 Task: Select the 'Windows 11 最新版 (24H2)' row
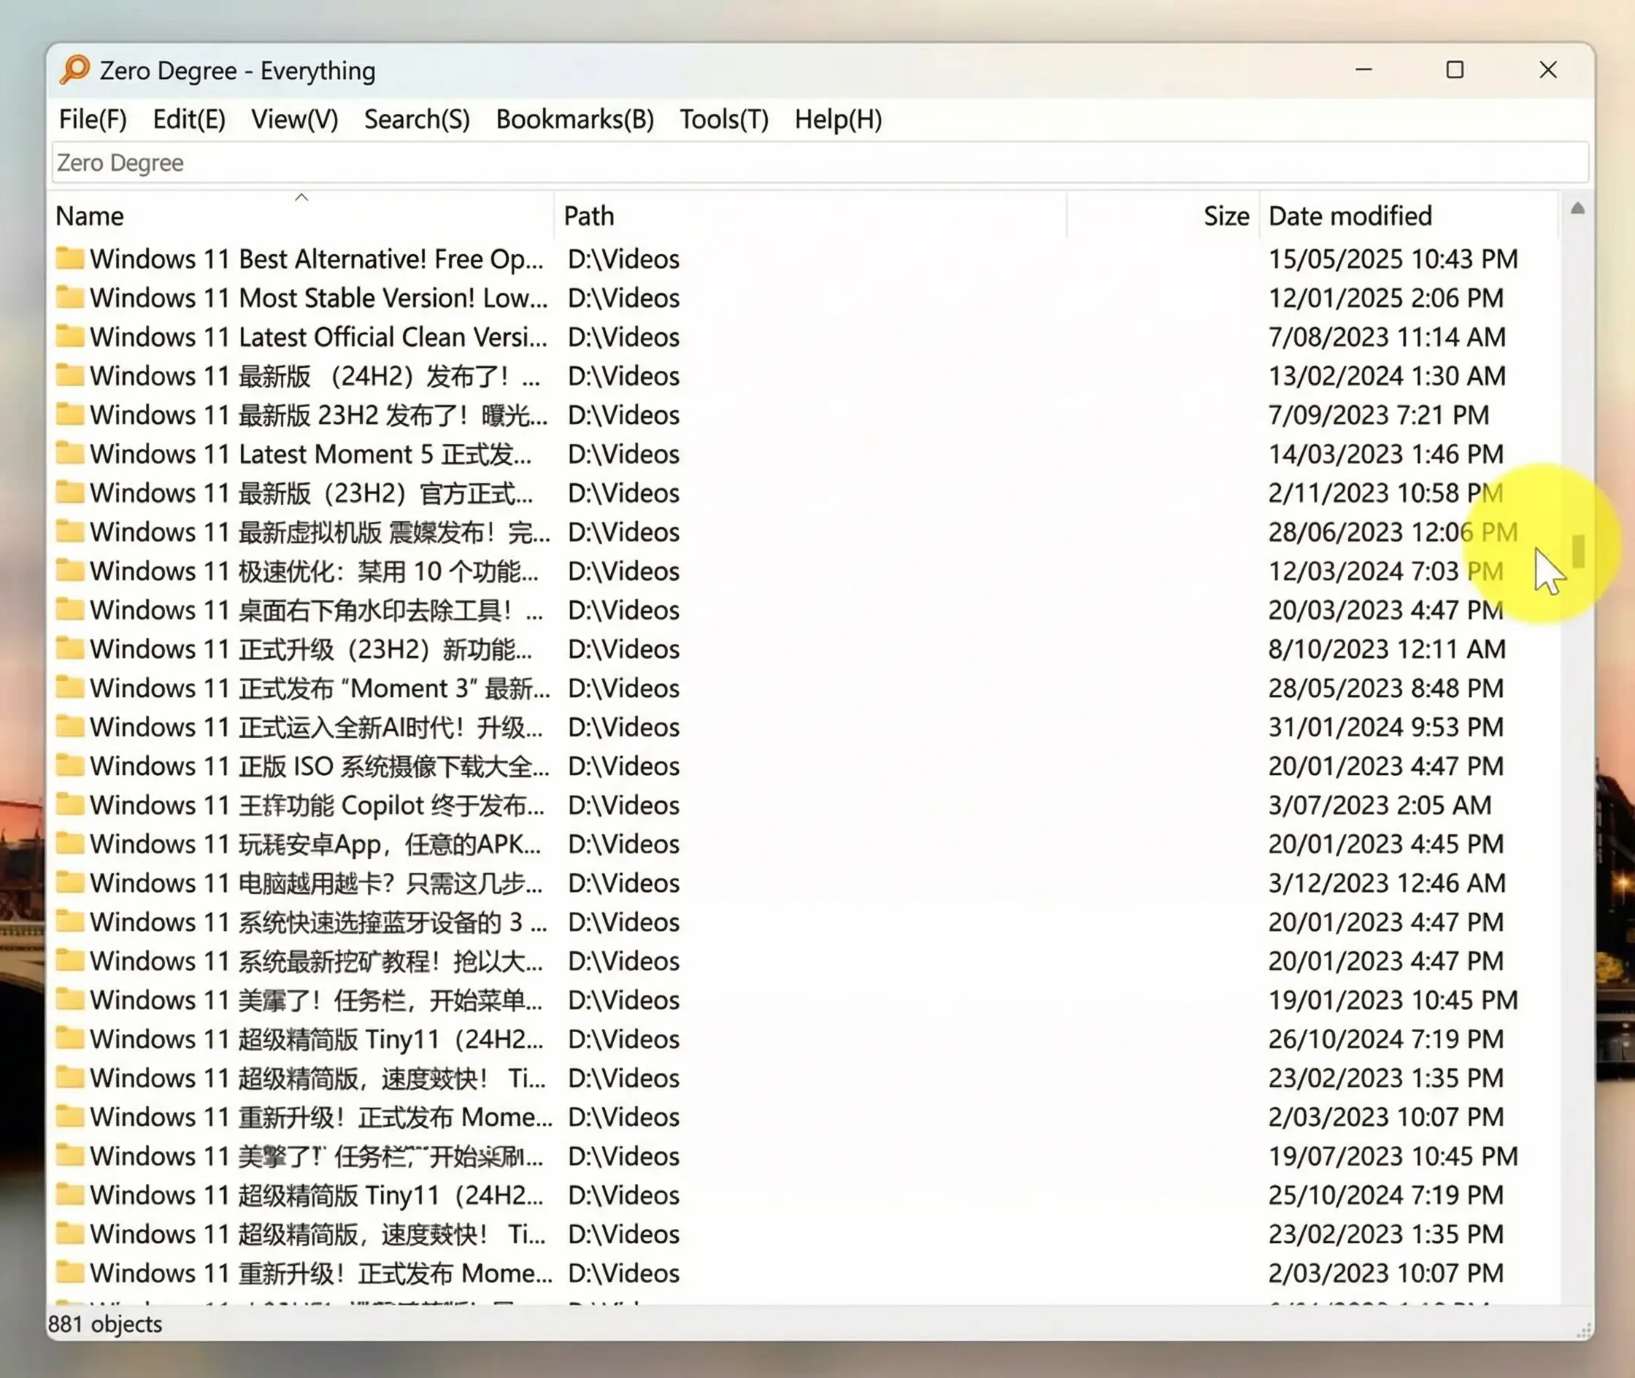pos(312,376)
